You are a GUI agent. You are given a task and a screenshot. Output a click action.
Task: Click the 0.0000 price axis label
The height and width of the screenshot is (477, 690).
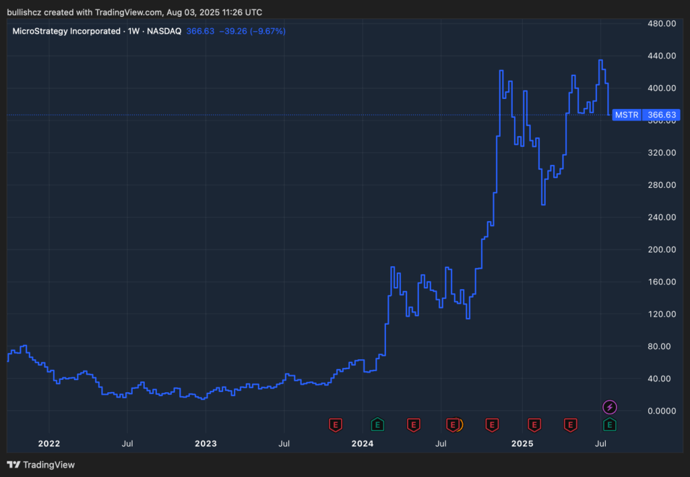[x=662, y=410]
